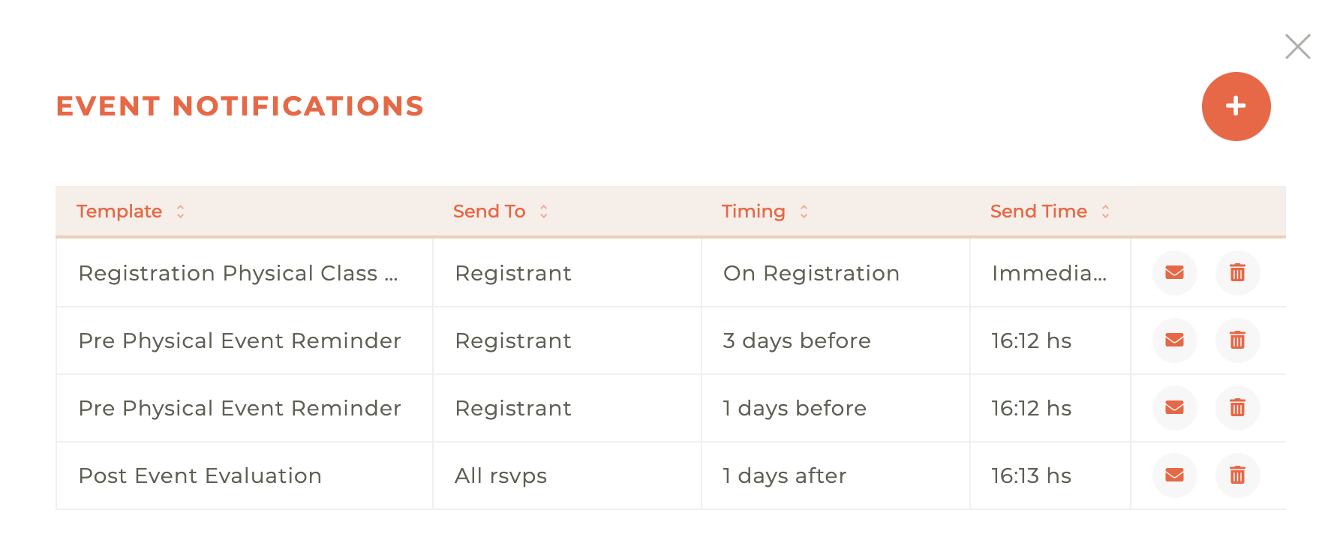Open email settings for the 1 days before reminder
This screenshot has height=549, width=1340.
click(x=1173, y=408)
